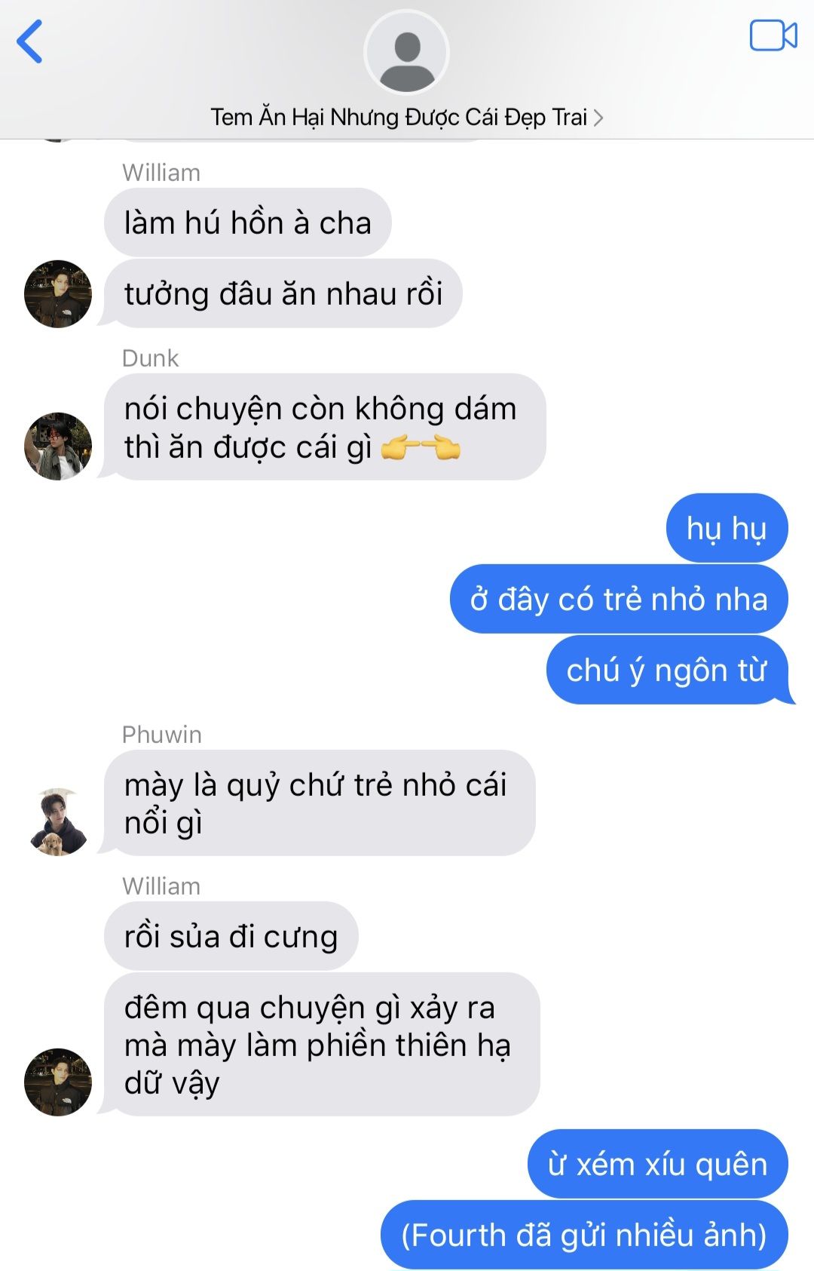Open the group avatar placeholder

(407, 52)
